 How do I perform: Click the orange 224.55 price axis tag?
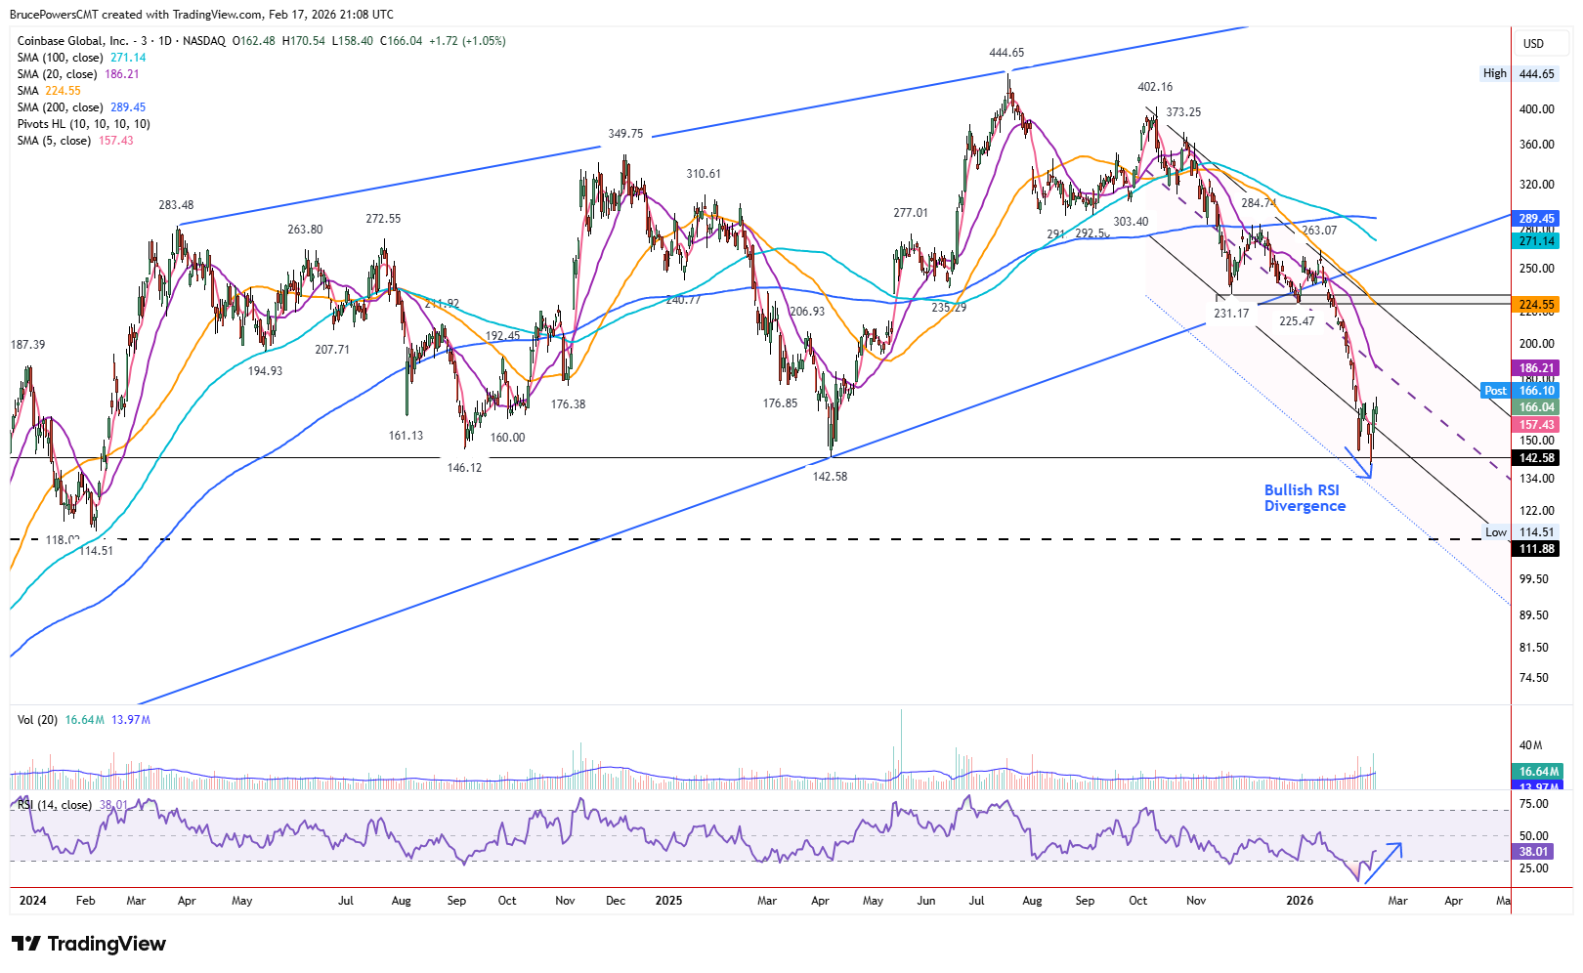click(1536, 305)
